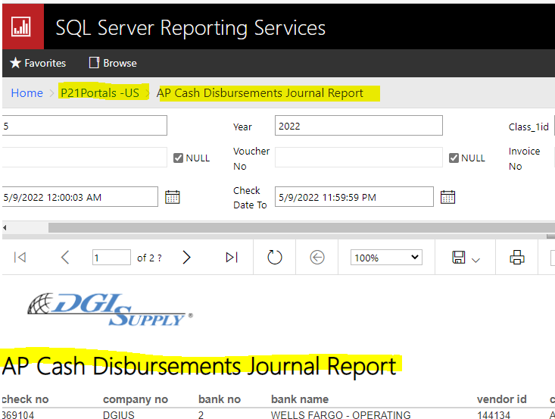Toggle NULL checkbox for Voucher No
Viewport: 555px width, 419px height.
[x=454, y=158]
